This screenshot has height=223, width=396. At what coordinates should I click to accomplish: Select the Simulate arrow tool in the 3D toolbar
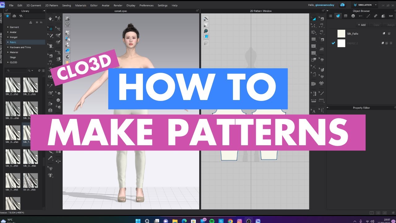tap(50, 19)
